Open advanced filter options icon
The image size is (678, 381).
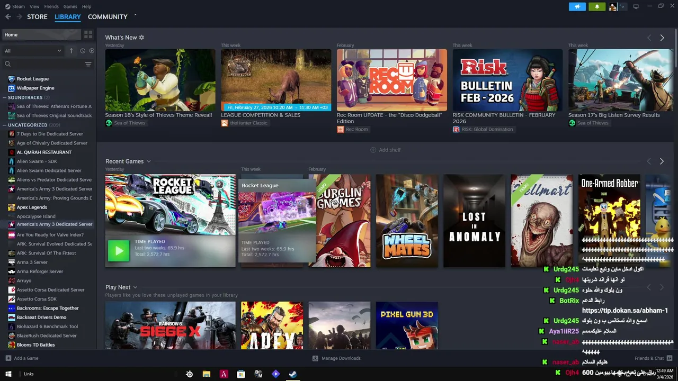88,64
